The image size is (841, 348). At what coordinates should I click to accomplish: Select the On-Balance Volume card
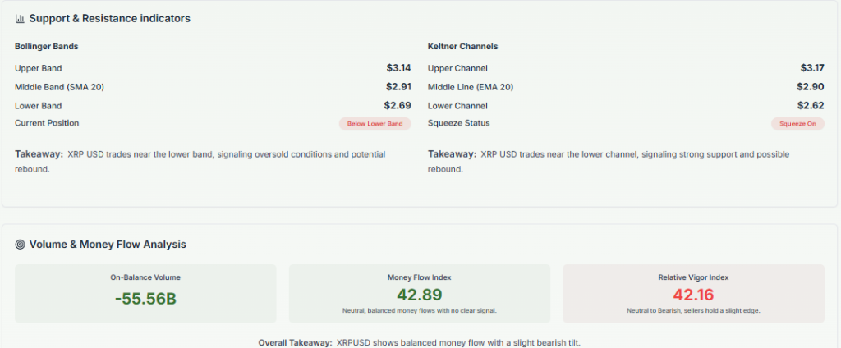[x=145, y=293]
